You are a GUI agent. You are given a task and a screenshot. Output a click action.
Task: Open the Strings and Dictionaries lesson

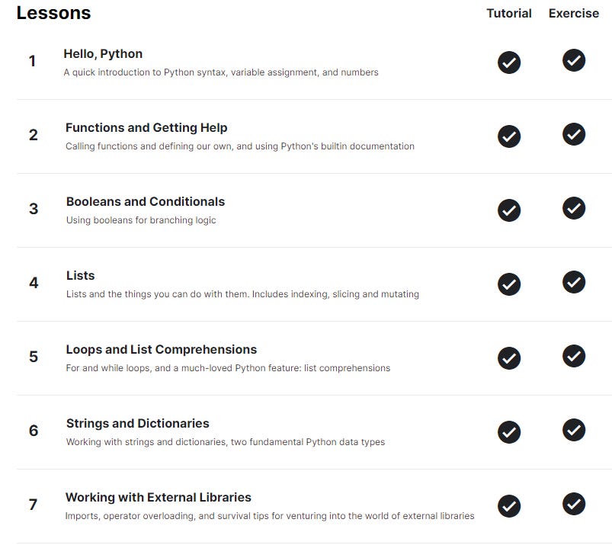[x=136, y=423]
